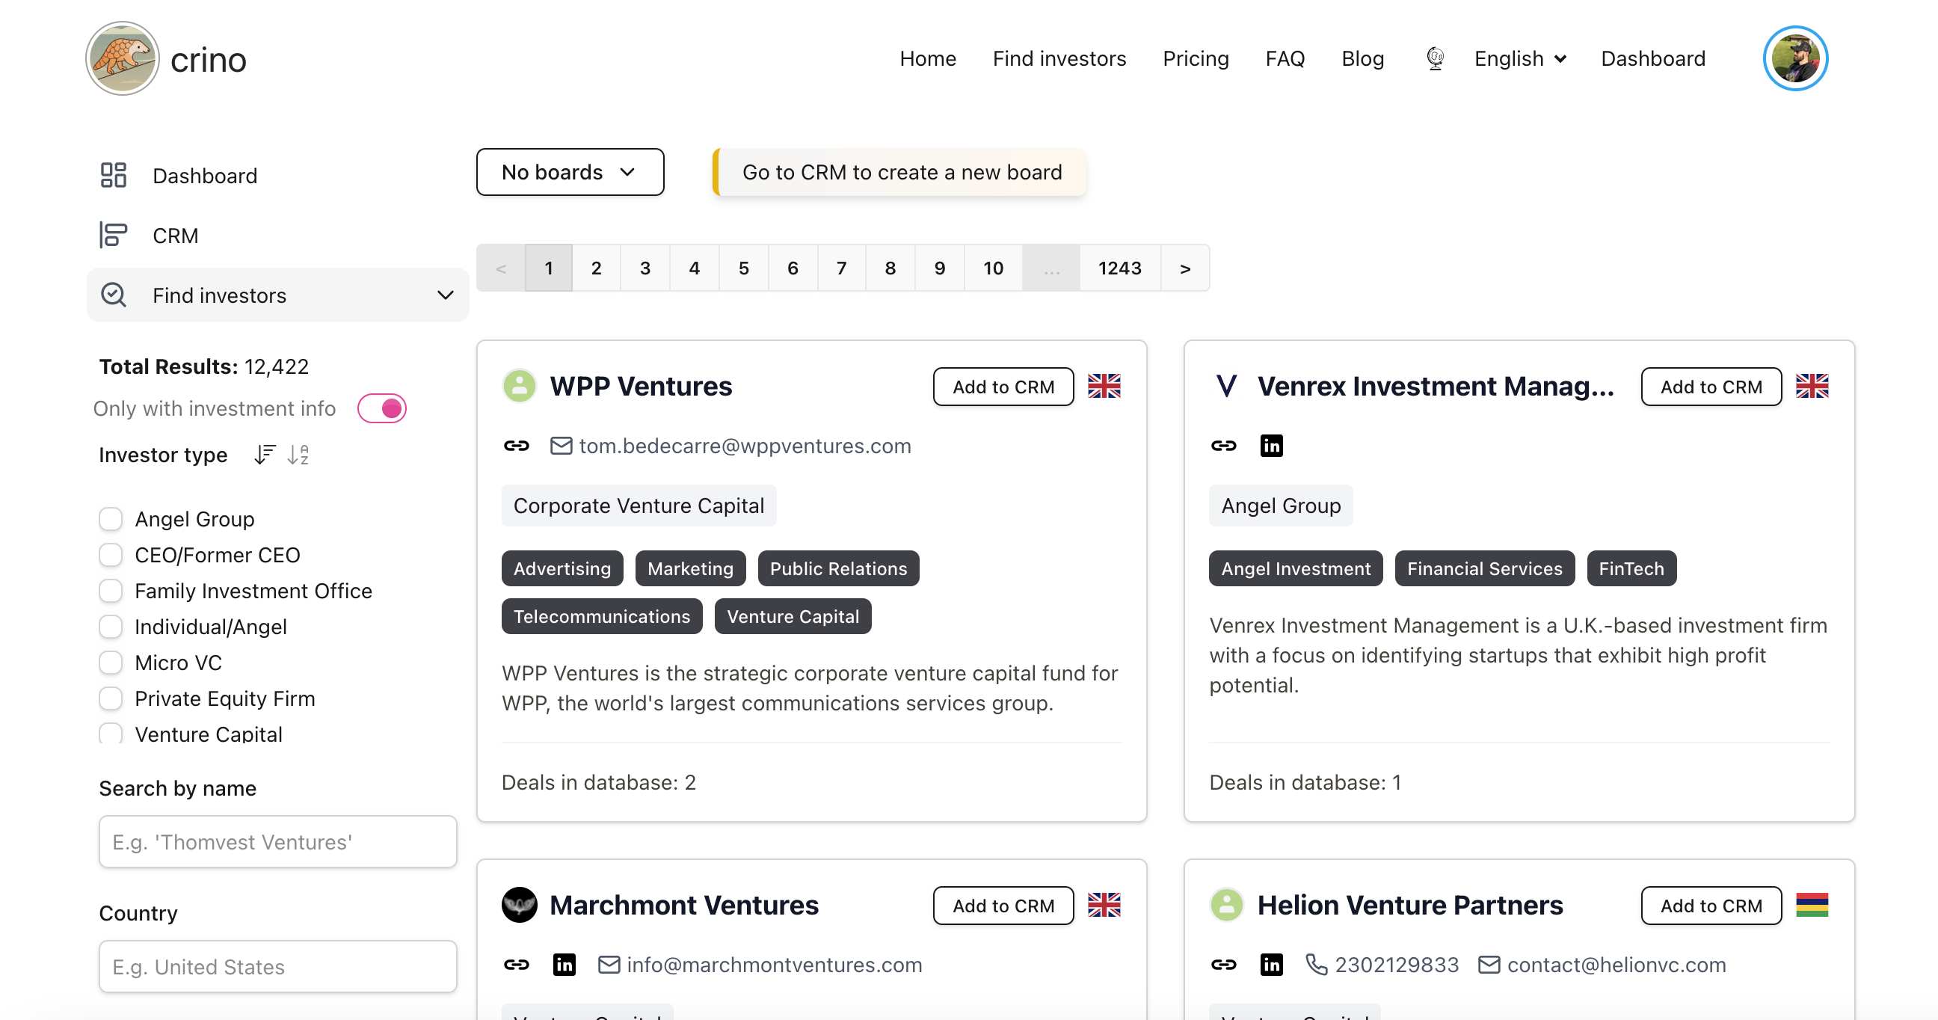The width and height of the screenshot is (1938, 1020).
Task: Open WPP Ventures website link icon
Action: [516, 446]
